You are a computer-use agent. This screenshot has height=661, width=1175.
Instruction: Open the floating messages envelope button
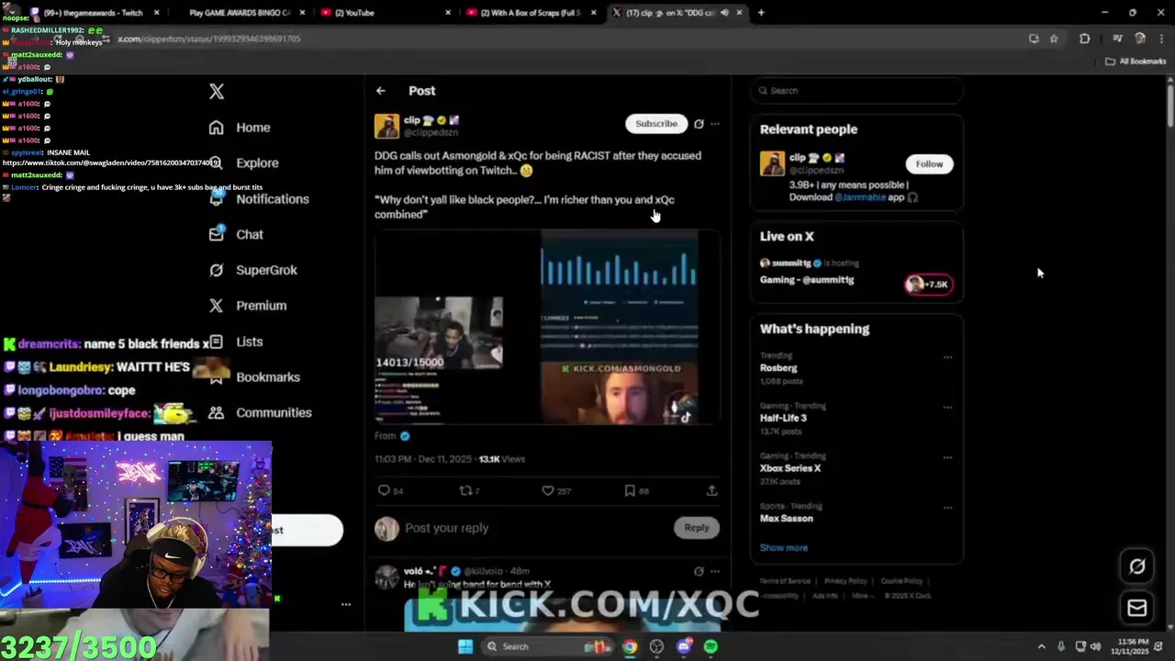click(1137, 608)
